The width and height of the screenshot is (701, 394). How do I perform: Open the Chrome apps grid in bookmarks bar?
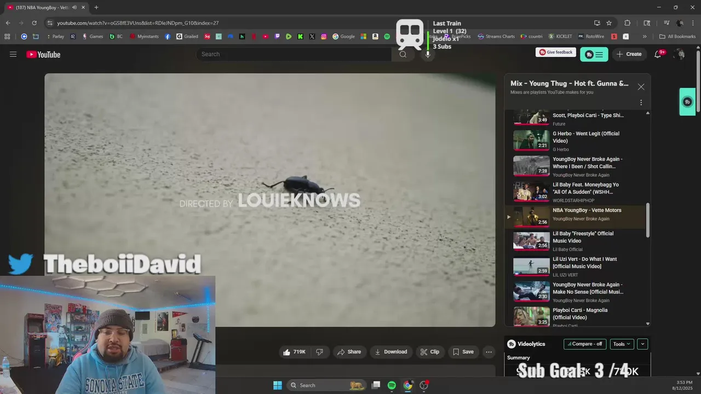click(7, 37)
